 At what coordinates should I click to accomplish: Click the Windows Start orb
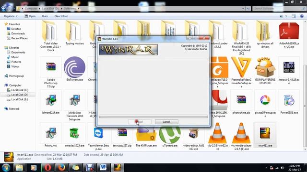point(6,168)
